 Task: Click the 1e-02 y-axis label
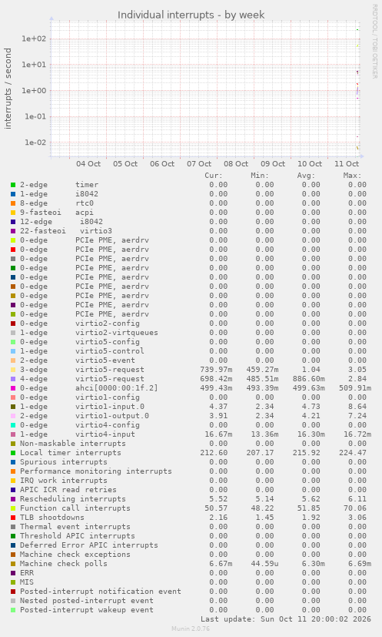[35, 142]
